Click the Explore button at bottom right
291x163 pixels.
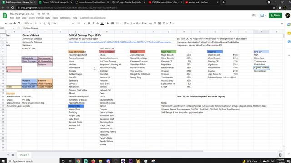(x=280, y=155)
